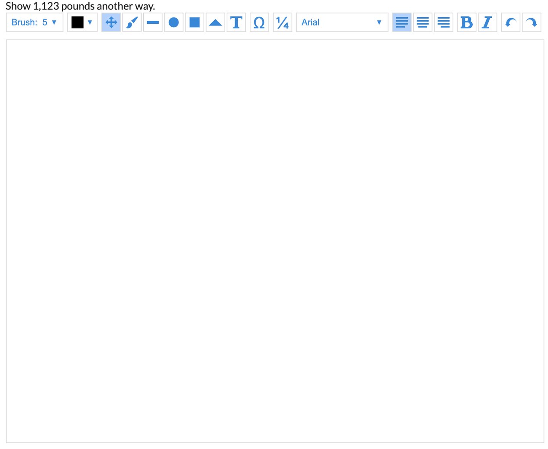This screenshot has height=449, width=548.
Task: Select the paintbrush drawing tool
Action: 132,22
